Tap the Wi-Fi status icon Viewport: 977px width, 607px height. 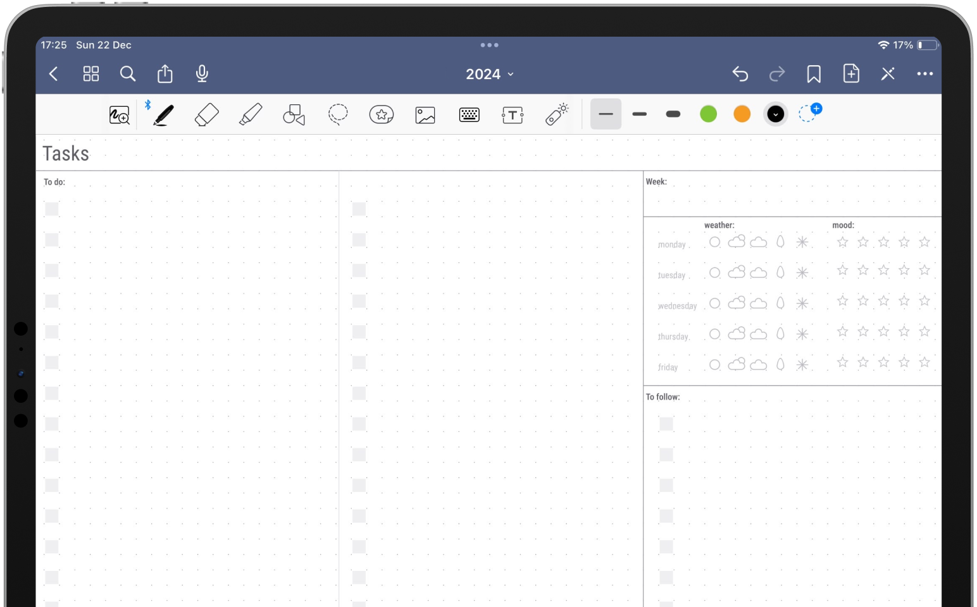tap(883, 45)
